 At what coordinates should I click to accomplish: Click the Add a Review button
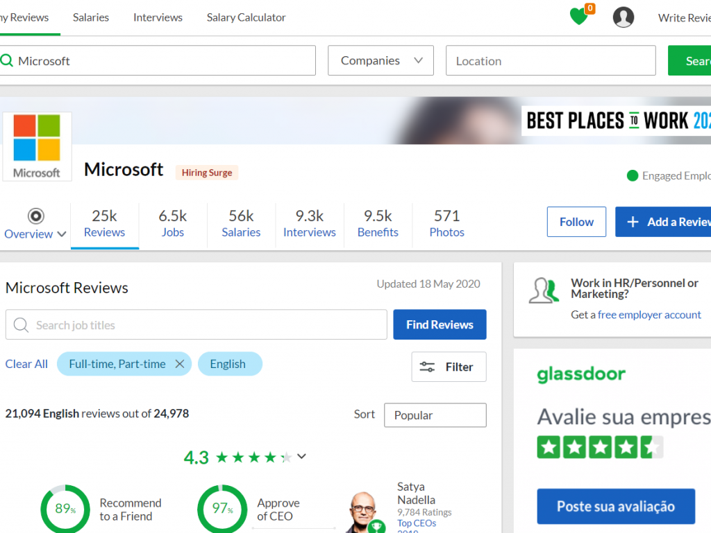coord(663,222)
